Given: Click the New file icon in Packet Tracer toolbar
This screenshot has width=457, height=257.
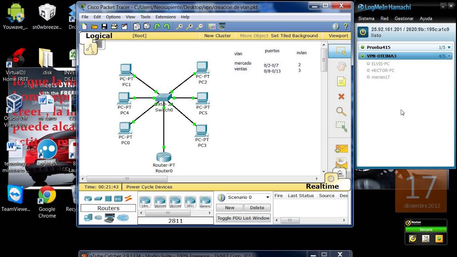Looking at the screenshot, I should (x=85, y=26).
